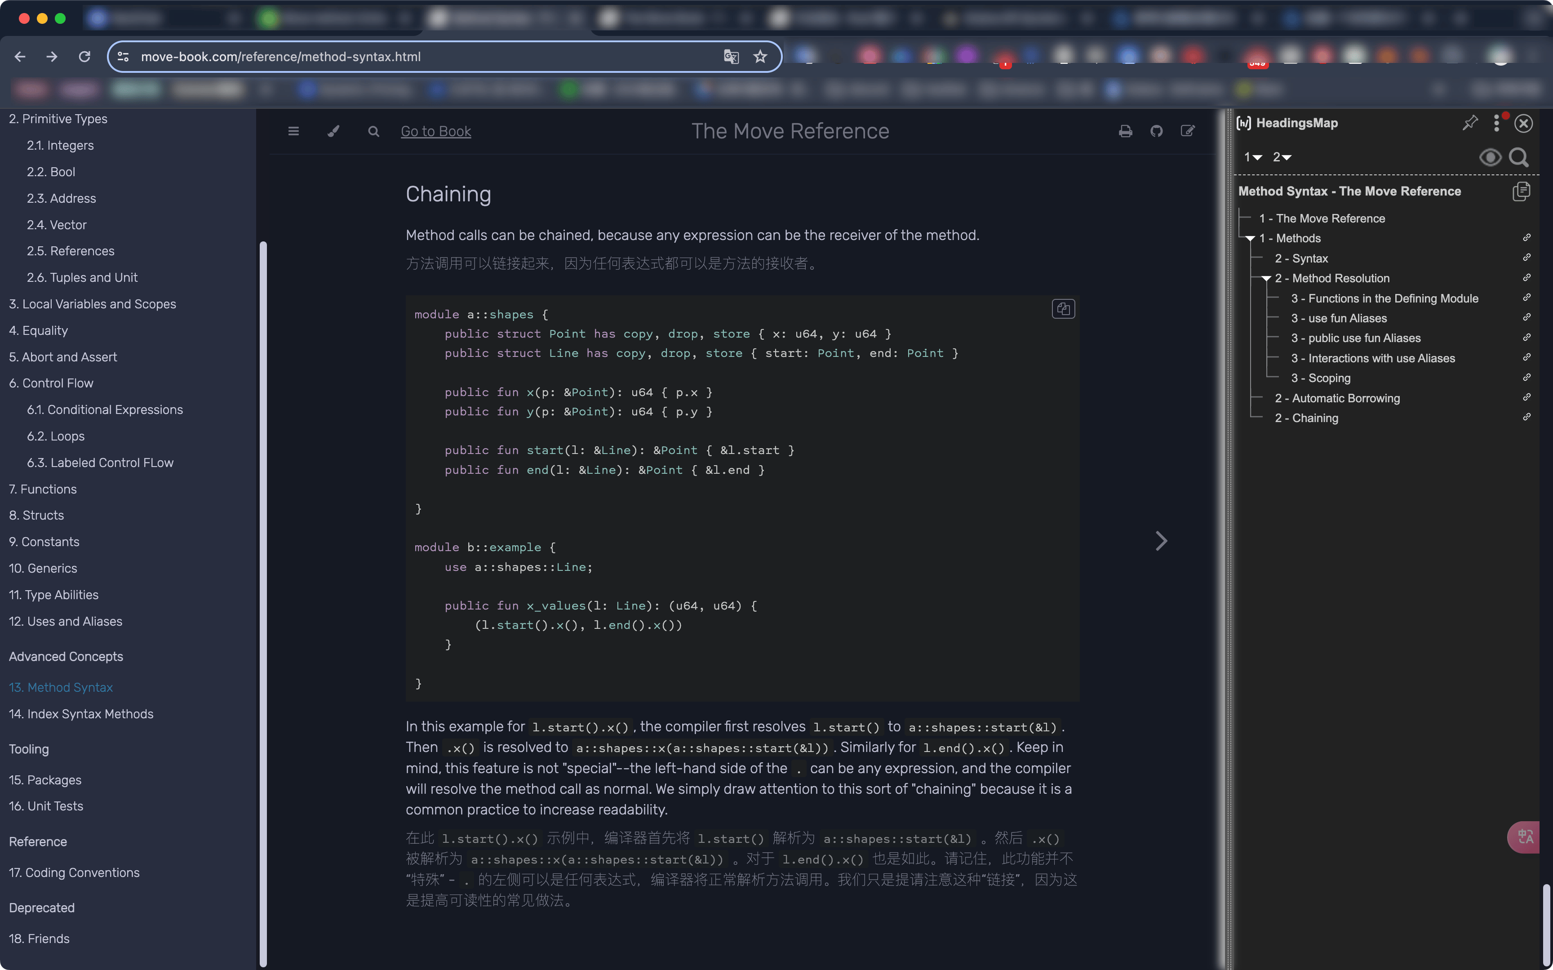
Task: Print the book via printer icon
Action: click(1125, 132)
